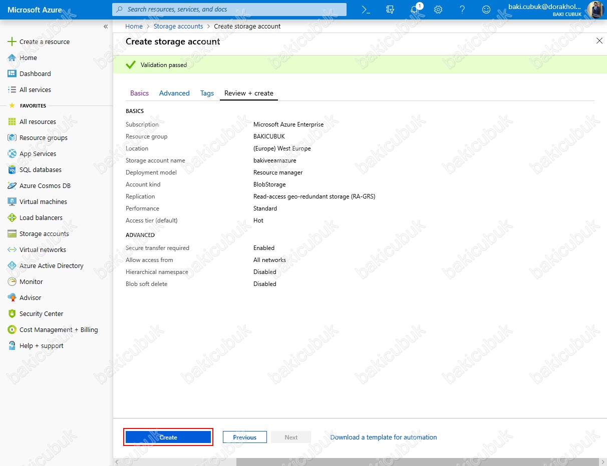Click the All networks value
Screen dimensions: 607x466
pos(269,260)
